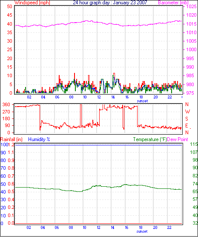Click the 25 value on the windspeed axis
The image size is (198, 240).
point(9,49)
